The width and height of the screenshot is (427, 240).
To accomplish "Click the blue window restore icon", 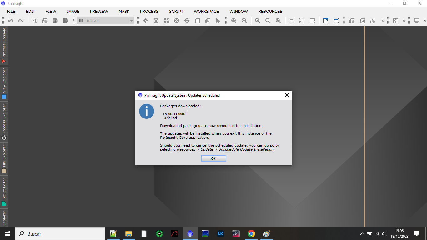I will pos(326,21).
